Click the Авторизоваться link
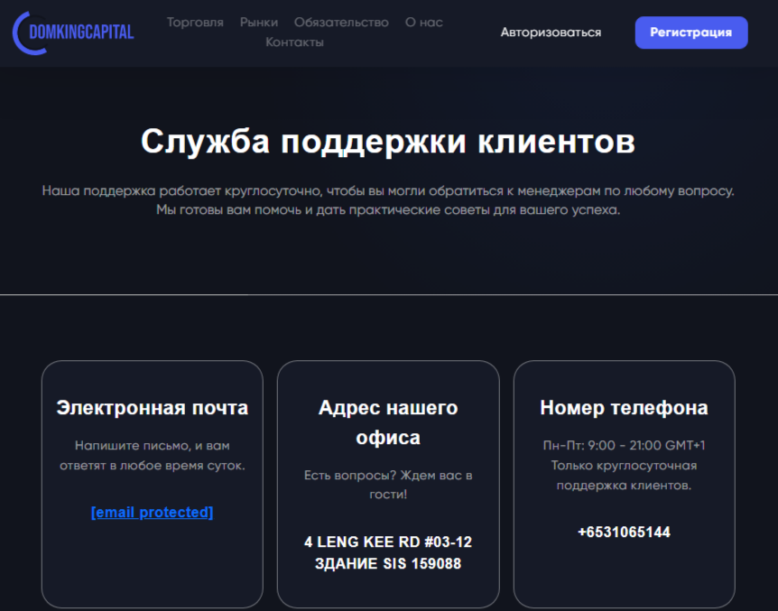 (x=550, y=32)
